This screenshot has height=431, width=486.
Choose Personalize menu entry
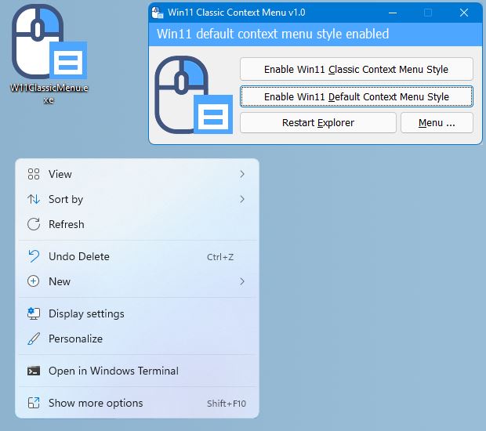pos(137,339)
